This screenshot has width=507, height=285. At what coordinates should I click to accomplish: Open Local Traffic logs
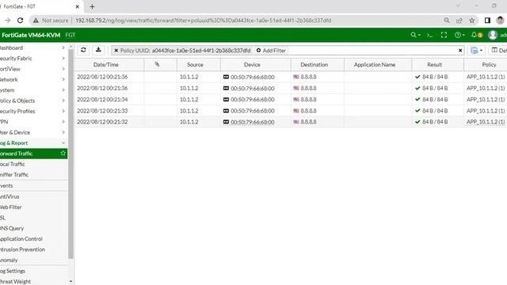click(x=33, y=164)
